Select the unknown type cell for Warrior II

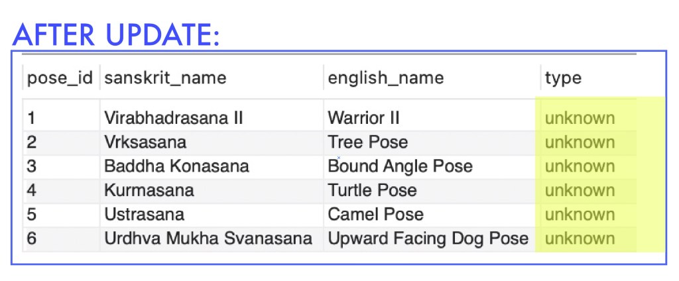pyautogui.click(x=580, y=119)
